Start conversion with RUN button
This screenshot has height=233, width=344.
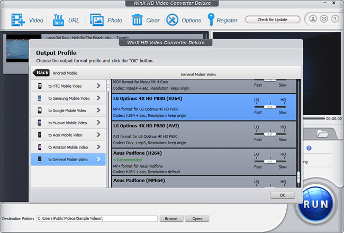pyautogui.click(x=316, y=203)
